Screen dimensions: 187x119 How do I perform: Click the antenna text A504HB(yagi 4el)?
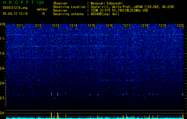click(x=105, y=14)
